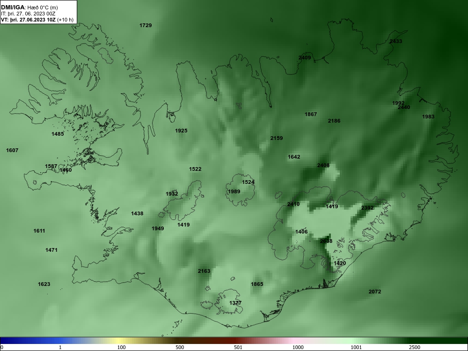
Task: Select the 1377 value on Mýrdalsjökull
Action: point(235,303)
